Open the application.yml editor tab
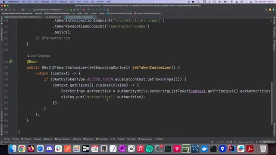The height and width of the screenshot is (155, 276). [54, 17]
